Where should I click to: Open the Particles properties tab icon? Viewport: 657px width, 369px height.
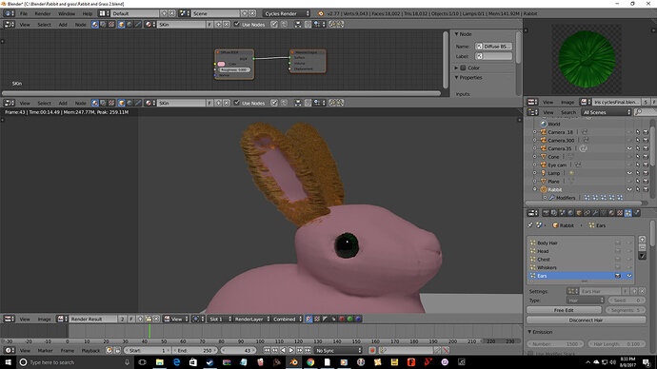(627, 213)
